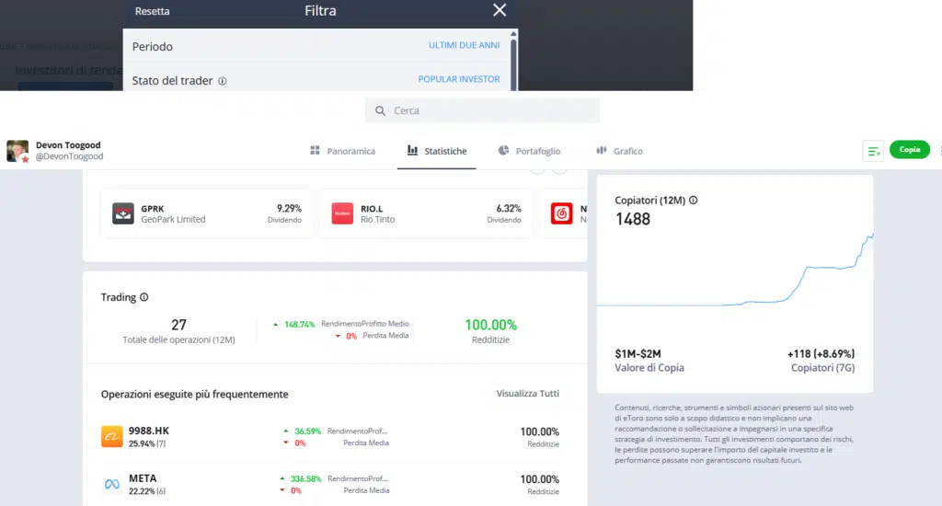This screenshot has width=942, height=506.
Task: Click the Rio Tinto RIO.L logo
Action: 342,213
